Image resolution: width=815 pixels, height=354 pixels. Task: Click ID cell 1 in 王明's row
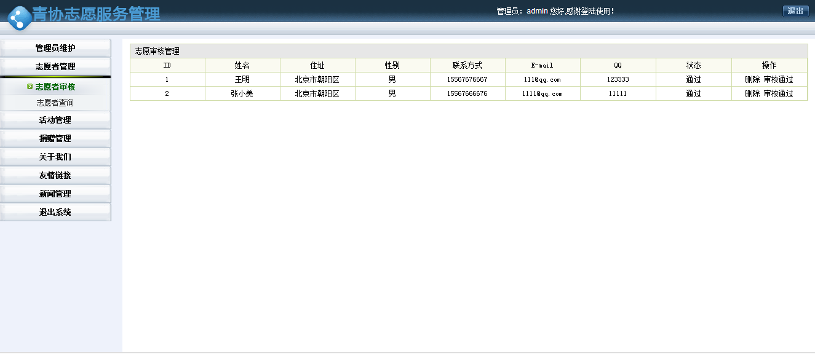167,79
